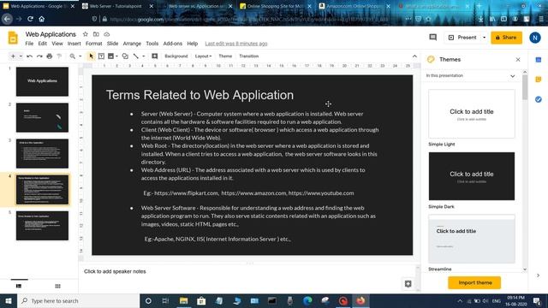
Task: Open the Edit menu
Action: tap(42, 44)
